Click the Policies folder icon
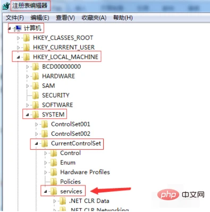The image size is (210, 212). coord(54,182)
